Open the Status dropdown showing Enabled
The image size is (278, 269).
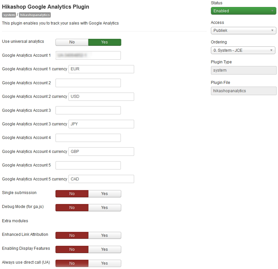pos(243,11)
